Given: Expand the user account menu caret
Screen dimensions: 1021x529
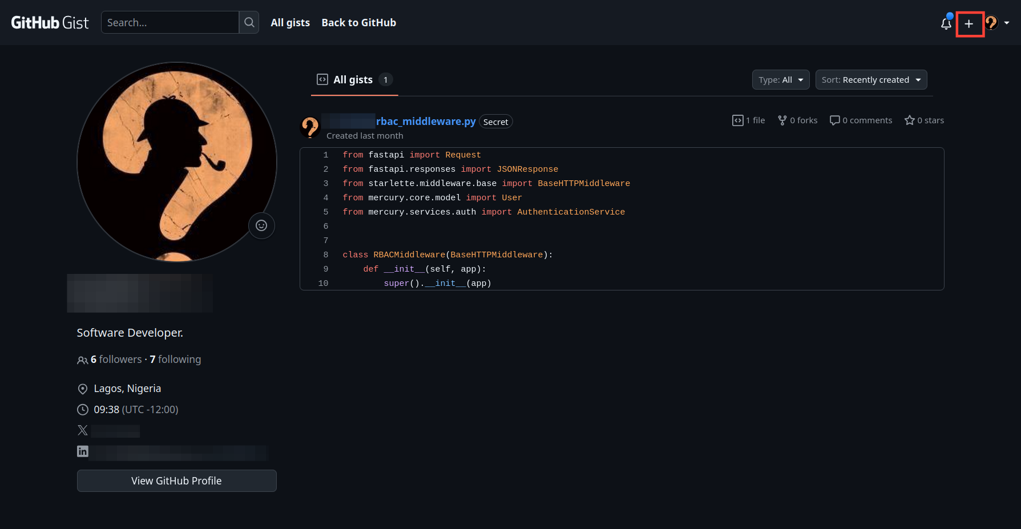Looking at the screenshot, I should pos(1008,23).
